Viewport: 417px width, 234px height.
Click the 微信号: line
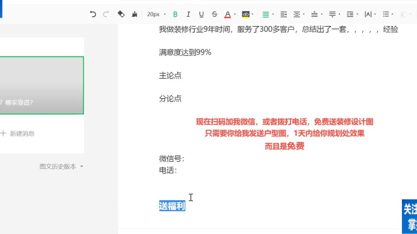pos(172,159)
